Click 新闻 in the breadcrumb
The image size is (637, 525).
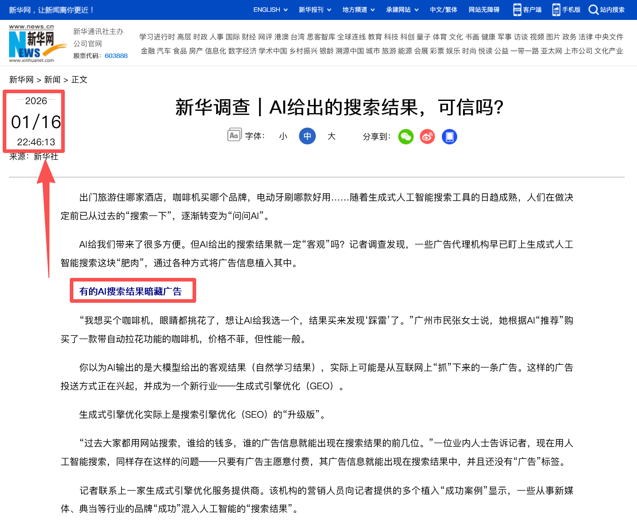(x=52, y=80)
